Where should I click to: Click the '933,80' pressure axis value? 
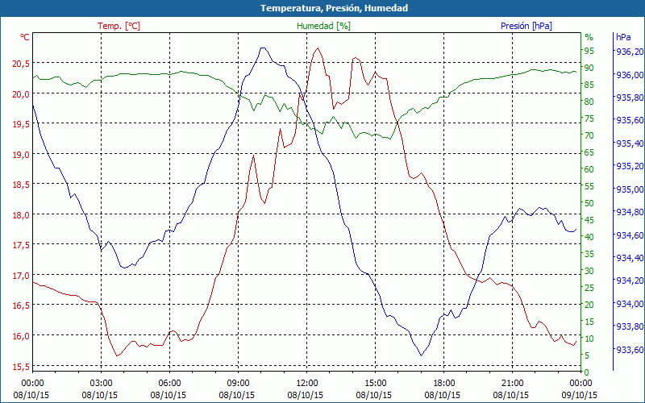point(628,326)
